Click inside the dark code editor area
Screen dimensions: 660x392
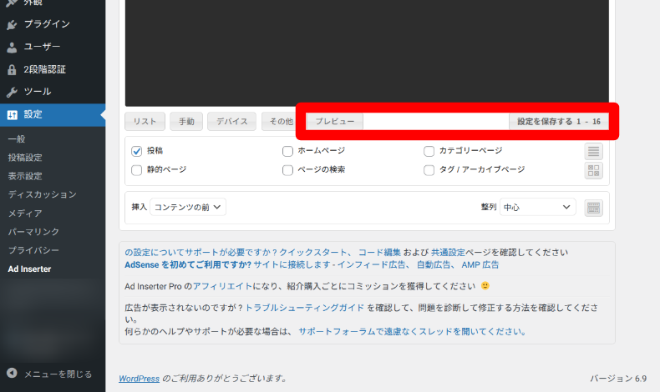[x=367, y=53]
